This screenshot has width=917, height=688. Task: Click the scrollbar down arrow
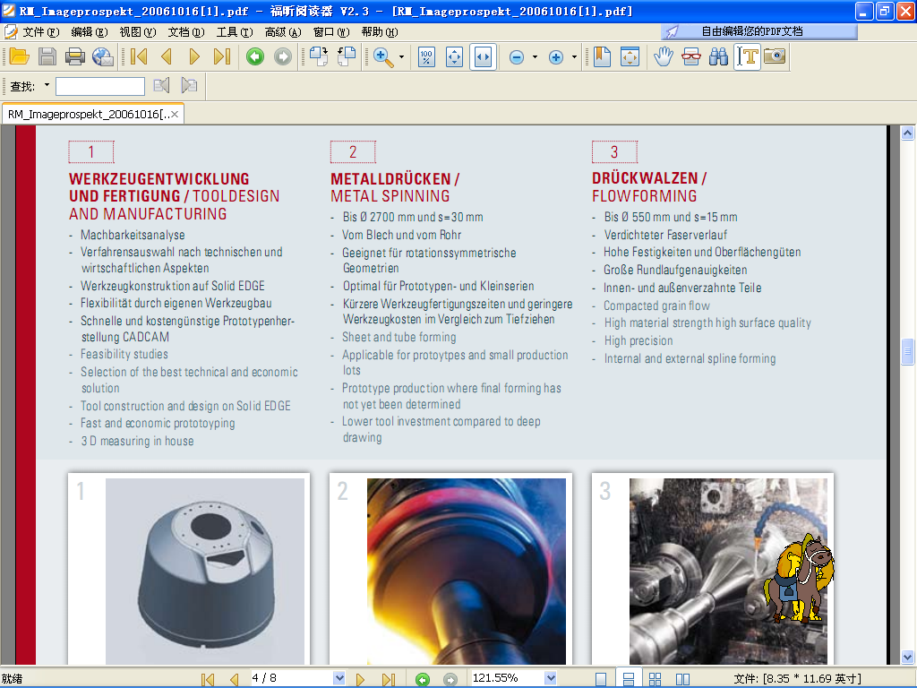coord(907,657)
